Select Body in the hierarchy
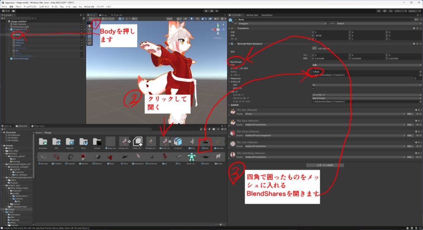This screenshot has width=423, height=230. click(x=17, y=35)
